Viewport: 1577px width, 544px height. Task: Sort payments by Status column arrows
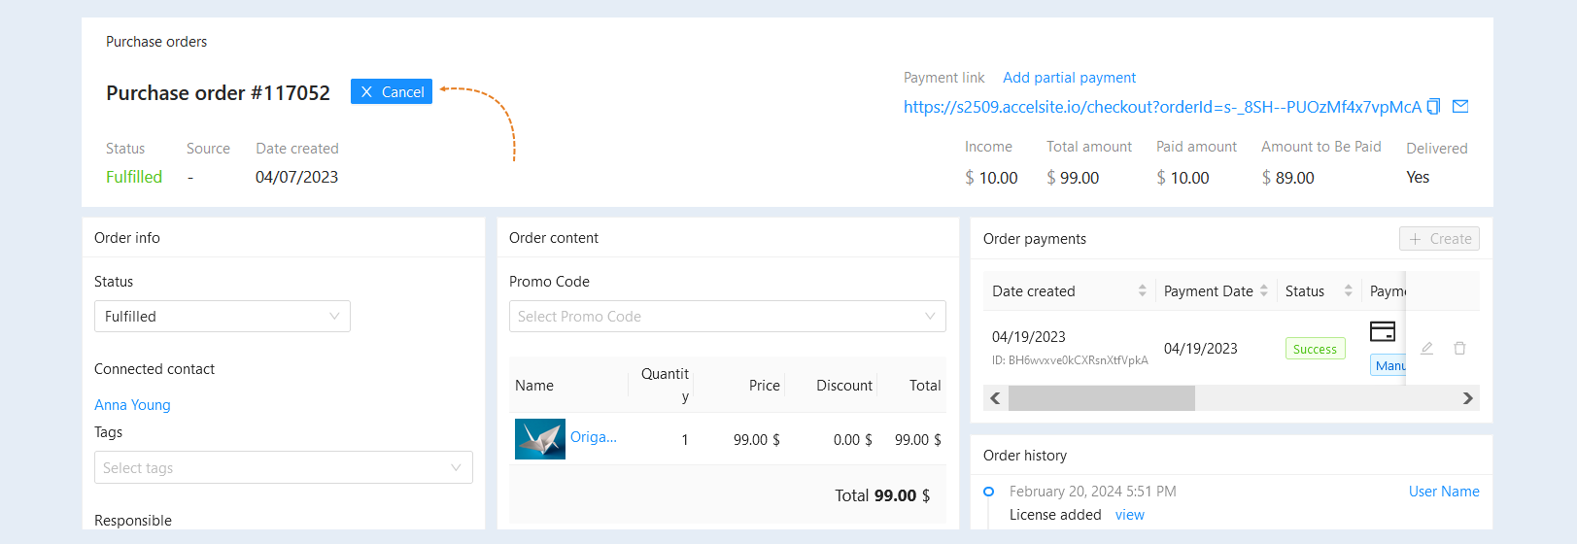[x=1349, y=290]
